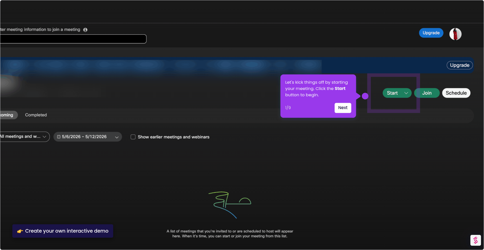Viewport: 484px width, 250px height.
Task: Click the '1/9' step counter text
Action: 288,108
